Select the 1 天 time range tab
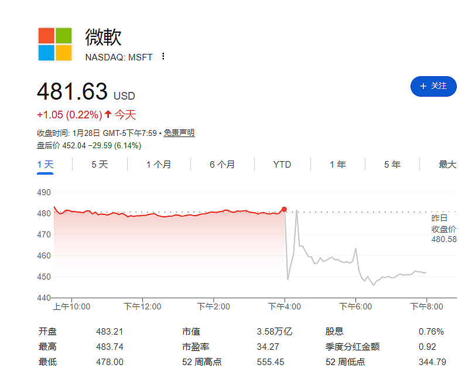The height and width of the screenshot is (375, 465). coord(45,165)
